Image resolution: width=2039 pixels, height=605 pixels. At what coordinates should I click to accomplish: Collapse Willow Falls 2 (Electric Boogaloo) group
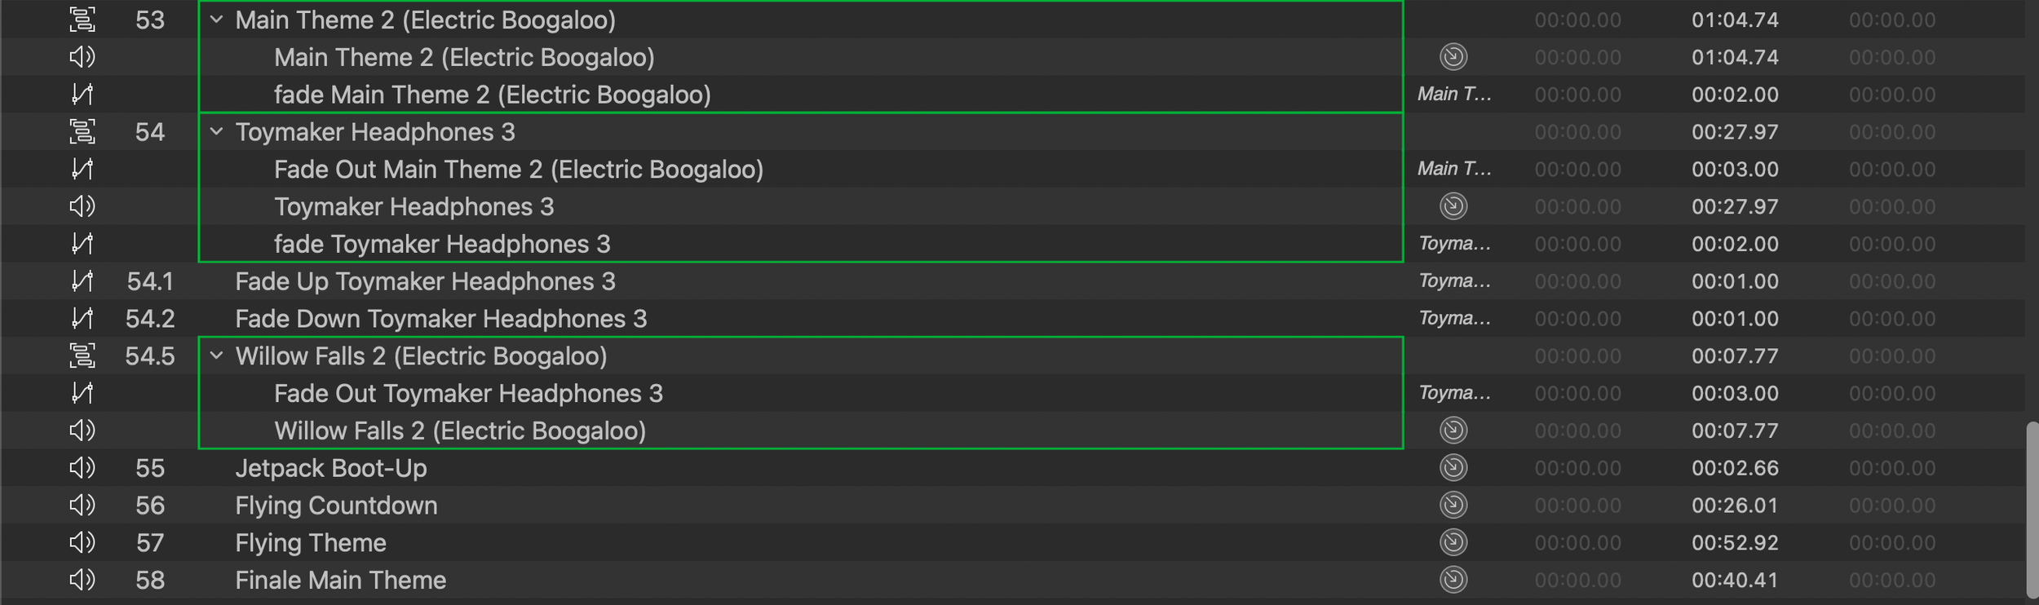pos(216,355)
